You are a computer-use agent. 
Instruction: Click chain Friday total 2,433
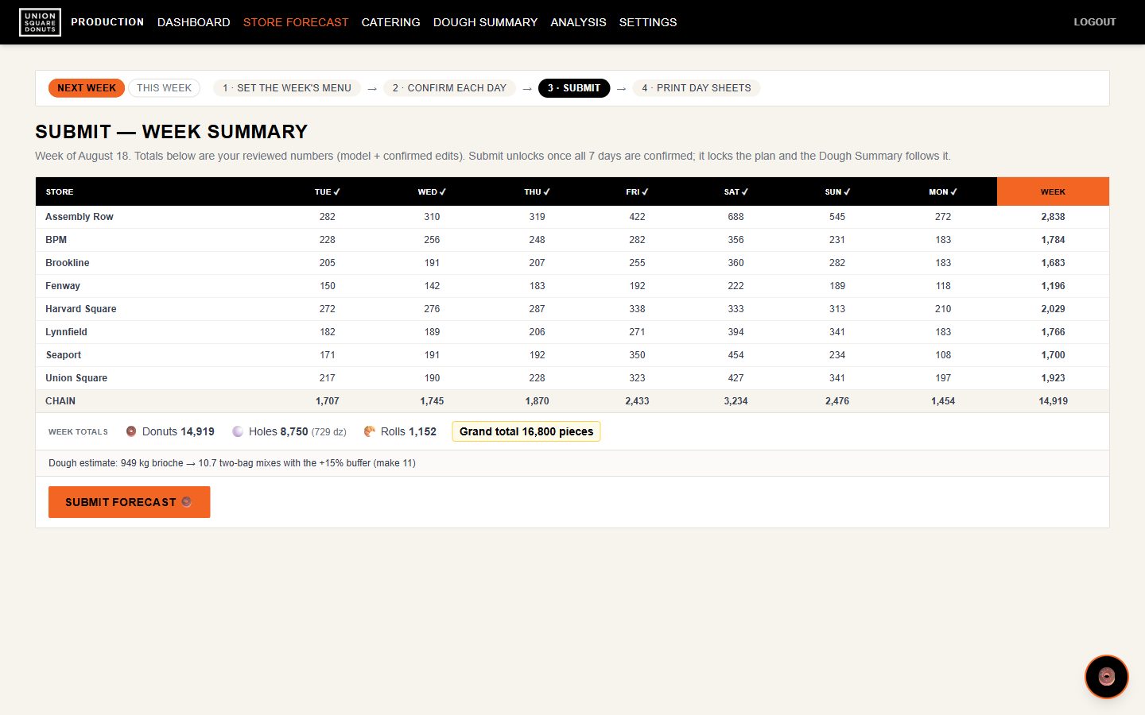tap(637, 401)
